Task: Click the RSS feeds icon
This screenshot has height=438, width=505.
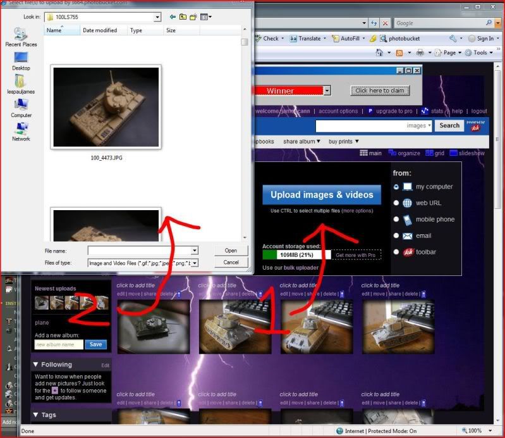Action: (x=399, y=53)
